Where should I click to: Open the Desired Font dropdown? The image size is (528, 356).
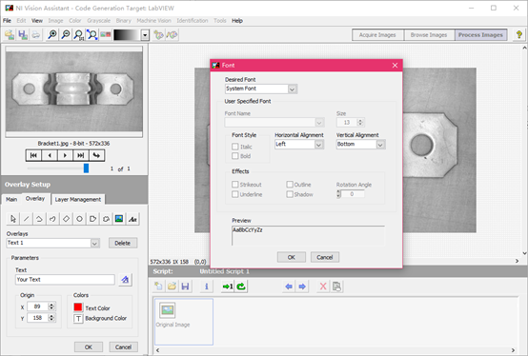tap(293, 89)
